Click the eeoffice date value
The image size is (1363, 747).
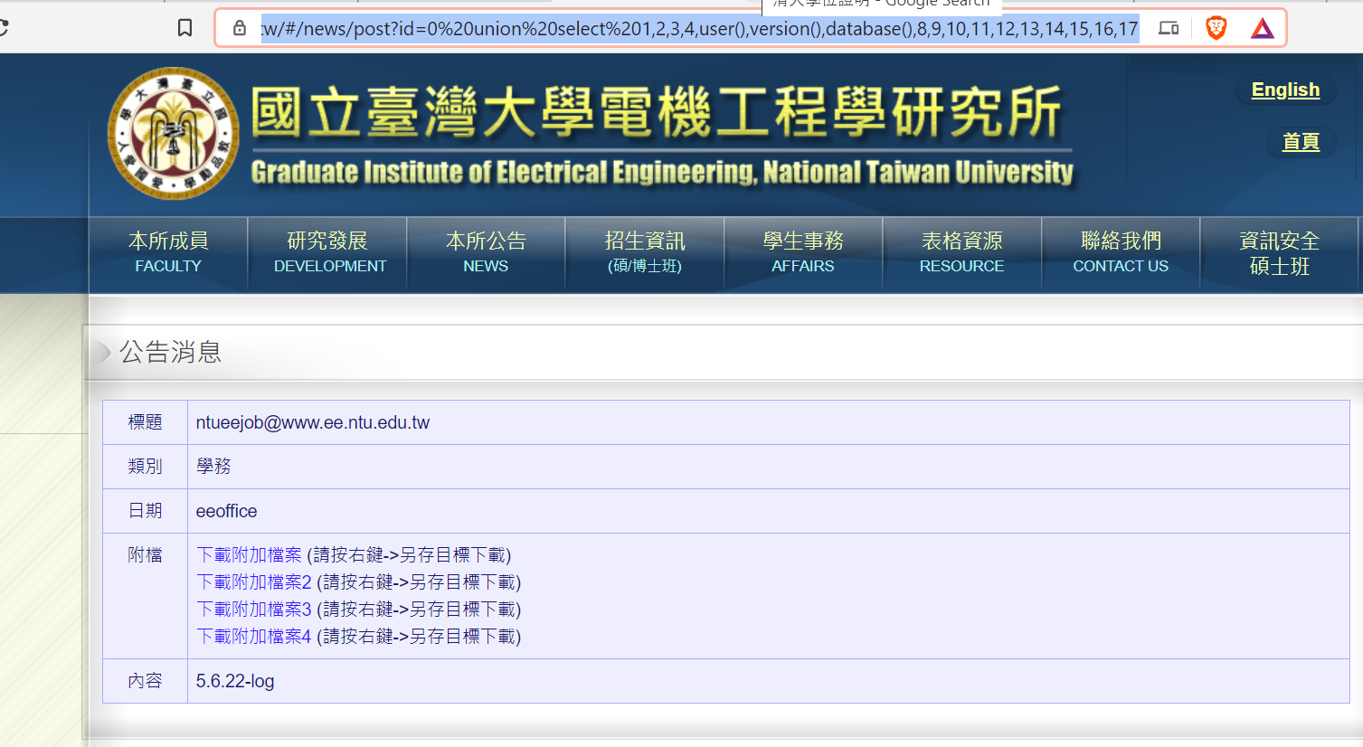pos(226,511)
